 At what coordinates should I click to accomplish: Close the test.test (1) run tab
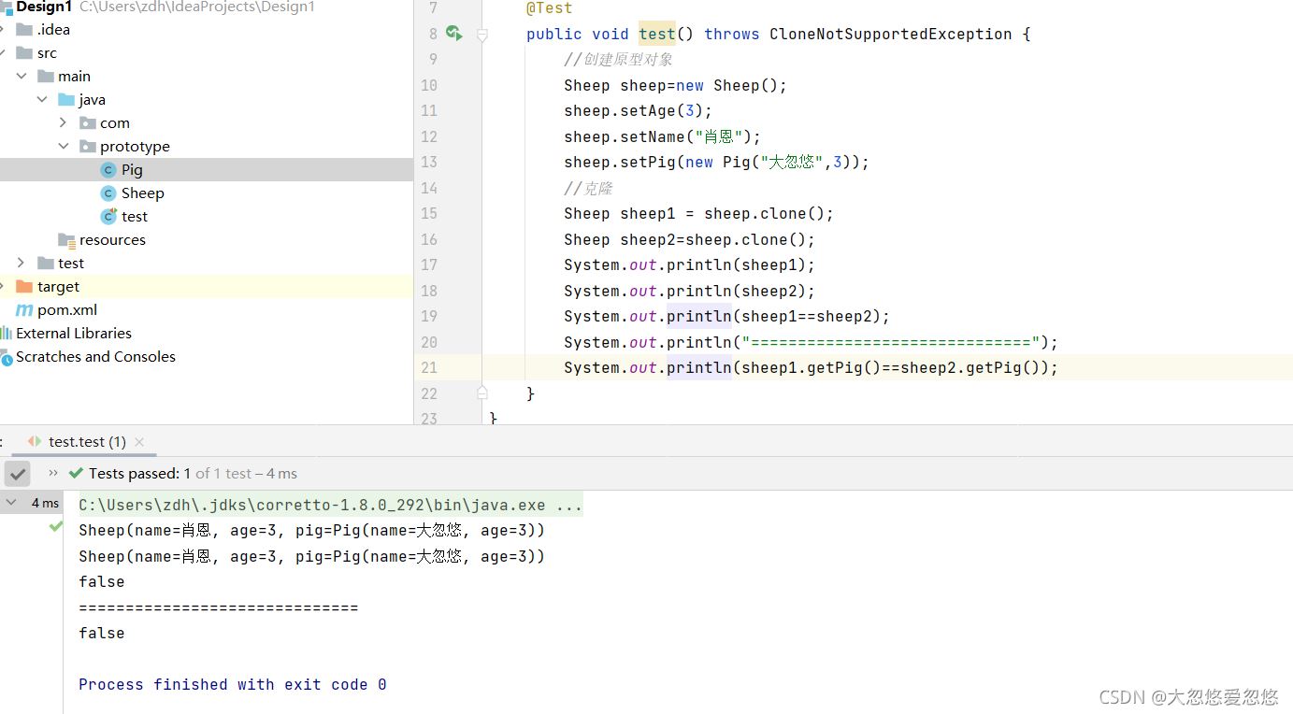[x=139, y=442]
